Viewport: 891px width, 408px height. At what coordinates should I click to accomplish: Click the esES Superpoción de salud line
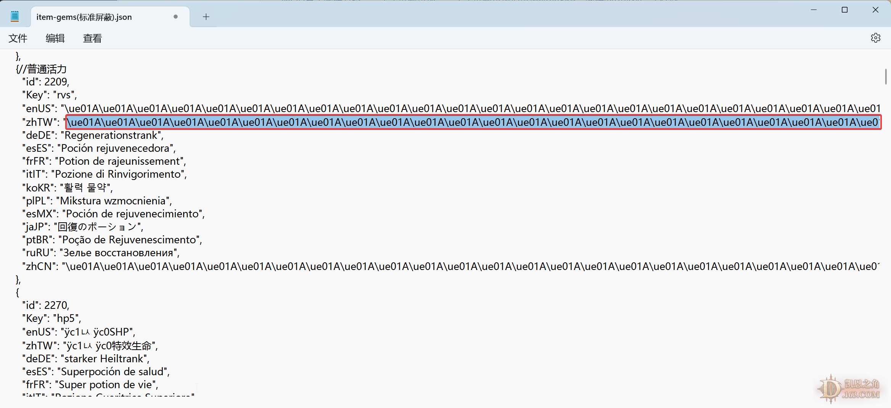pyautogui.click(x=96, y=372)
